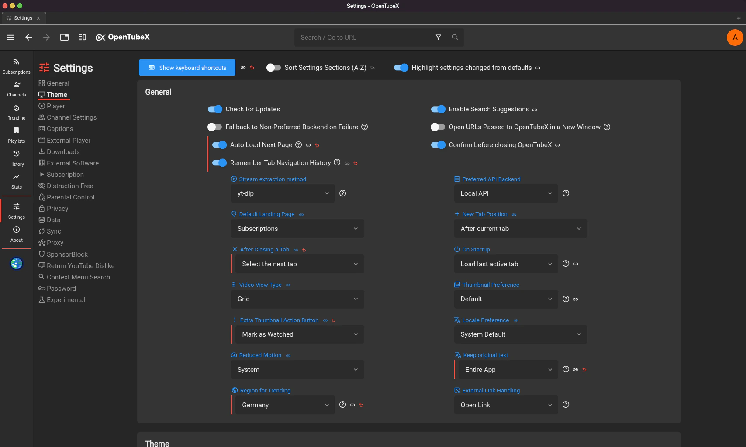Open Stats in left sidebar
This screenshot has width=746, height=447.
point(17,181)
